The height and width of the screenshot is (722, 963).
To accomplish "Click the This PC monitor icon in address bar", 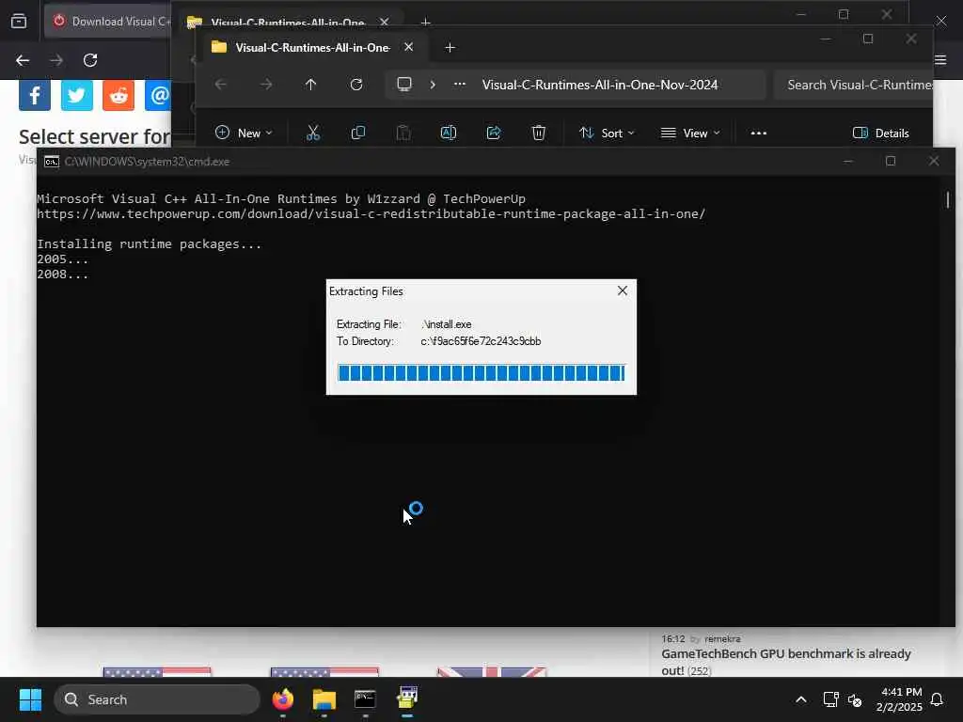I will 404,84.
